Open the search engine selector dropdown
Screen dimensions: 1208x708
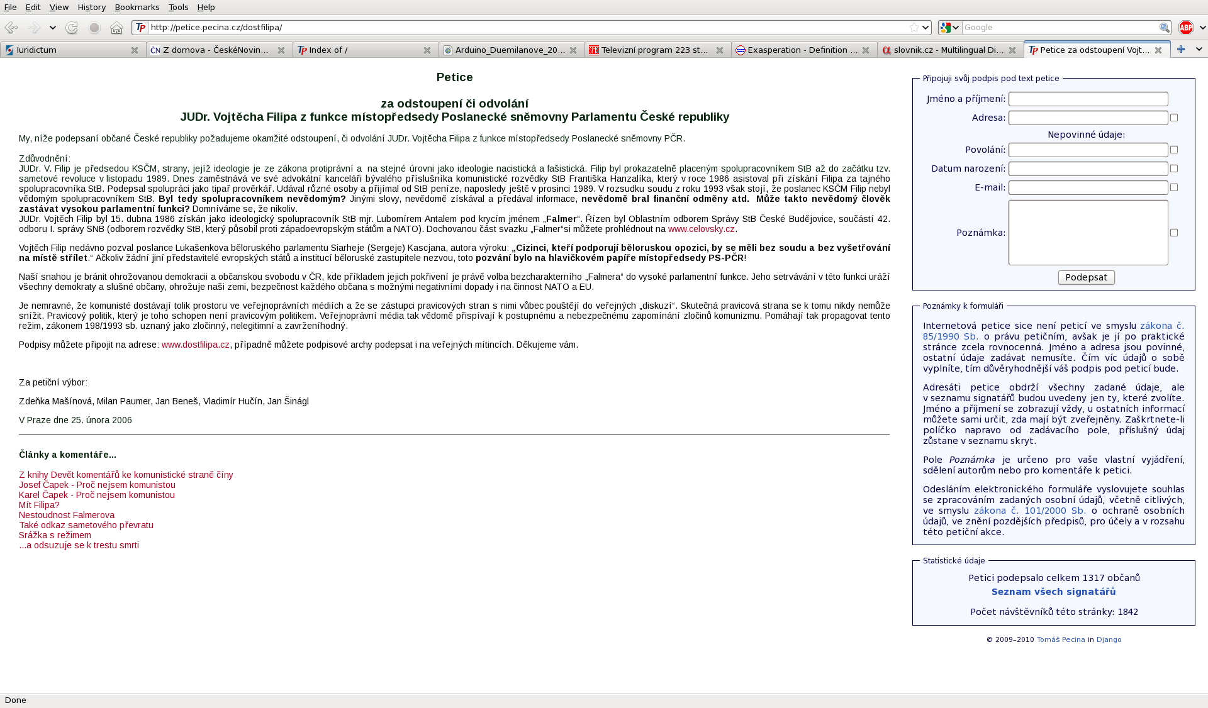[x=949, y=28]
